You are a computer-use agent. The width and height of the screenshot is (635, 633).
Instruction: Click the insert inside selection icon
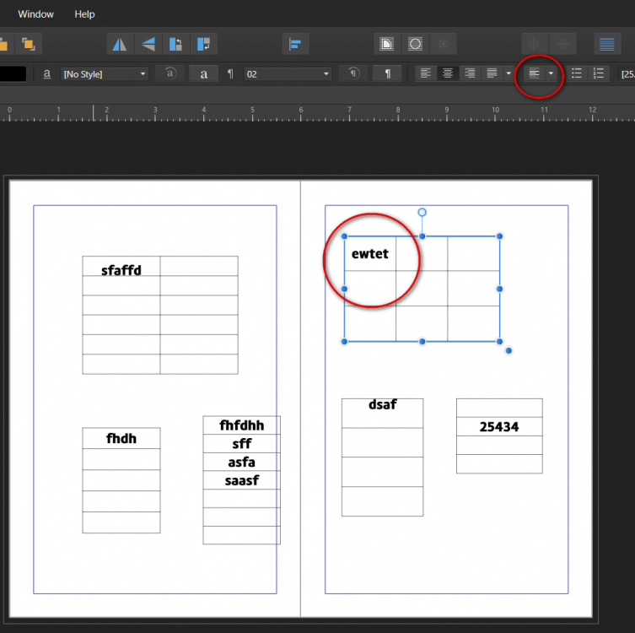[386, 44]
